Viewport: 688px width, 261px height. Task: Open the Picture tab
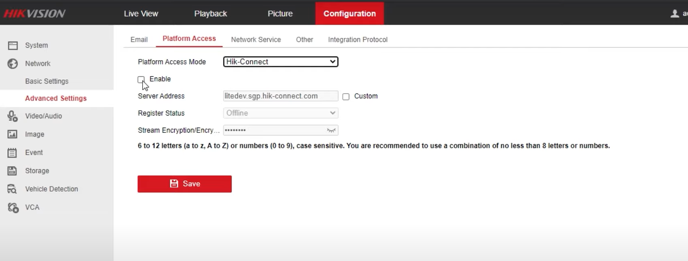point(280,13)
